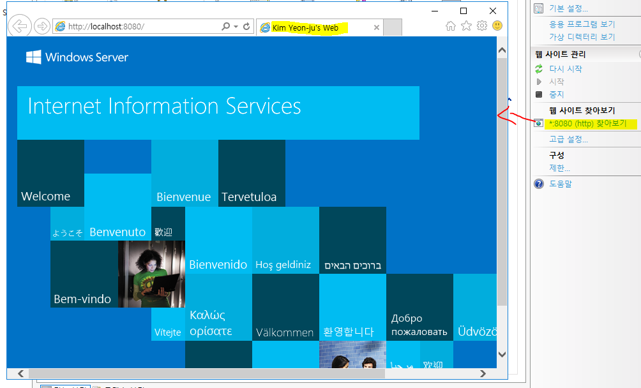Open 기본 설정 in IIS actions pane
641x388 pixels.
click(568, 8)
